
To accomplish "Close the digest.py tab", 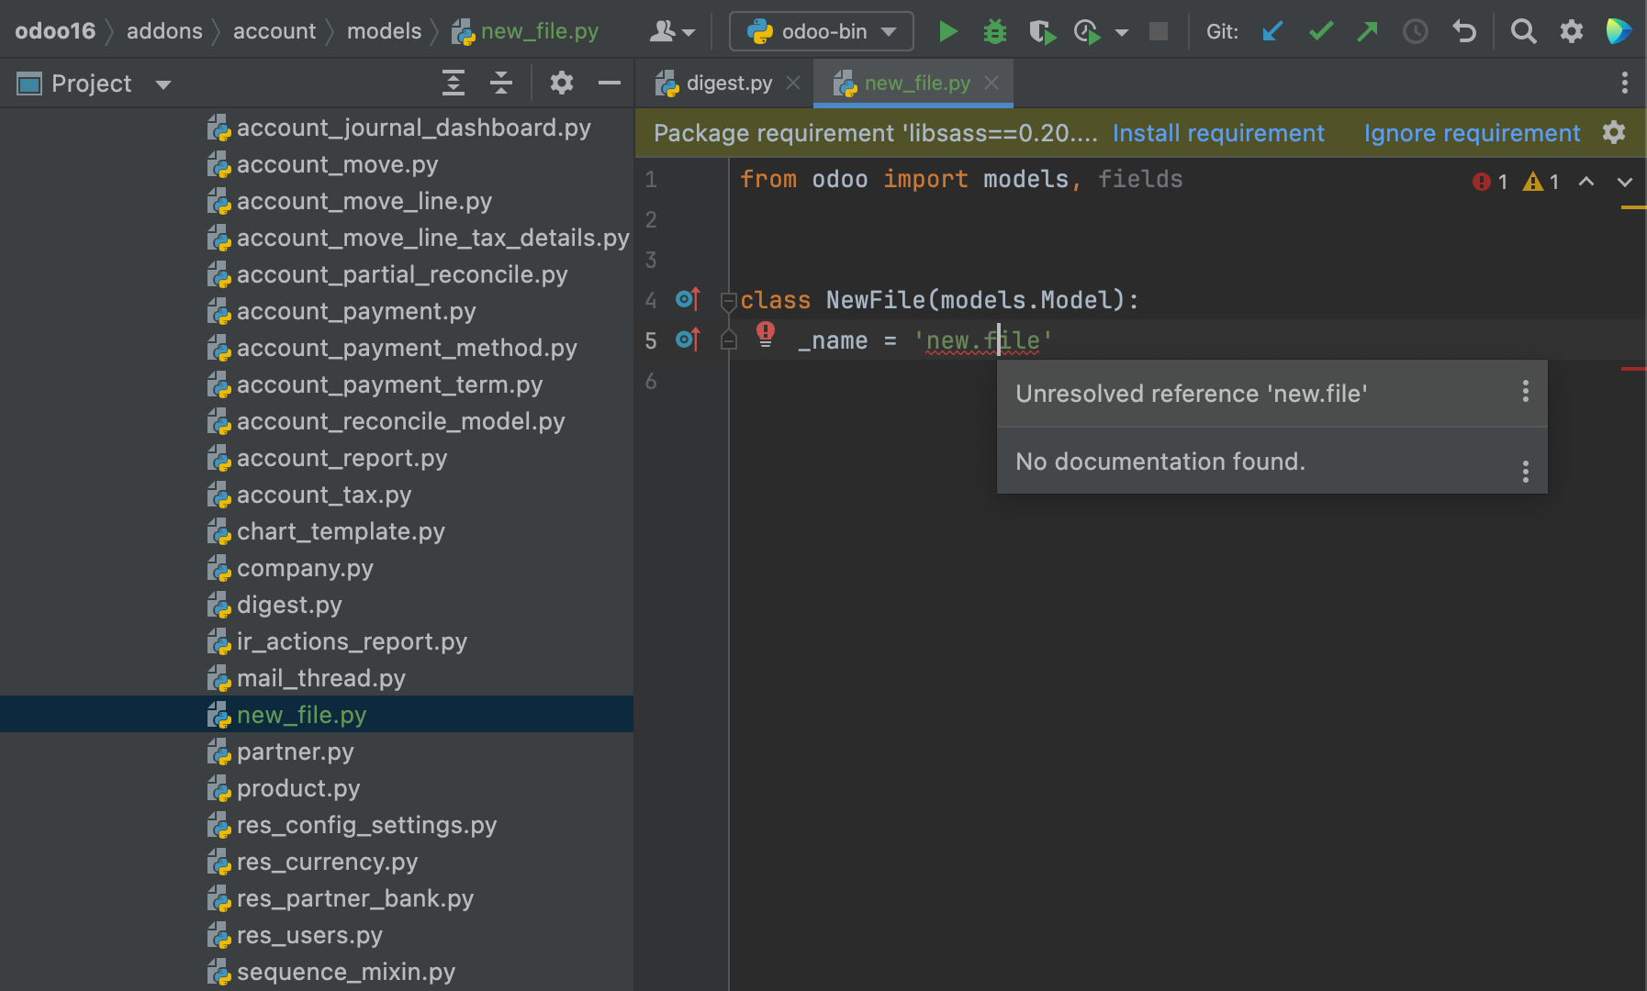I will point(793,84).
